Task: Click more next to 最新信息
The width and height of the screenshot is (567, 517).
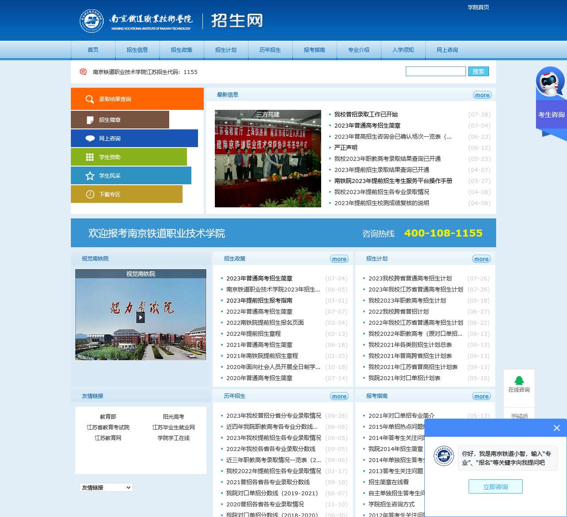Action: 482,95
